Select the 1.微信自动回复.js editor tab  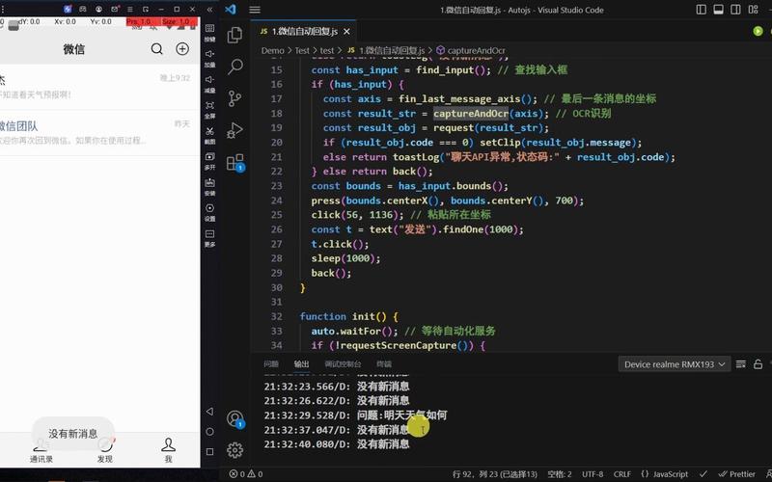[x=303, y=32]
